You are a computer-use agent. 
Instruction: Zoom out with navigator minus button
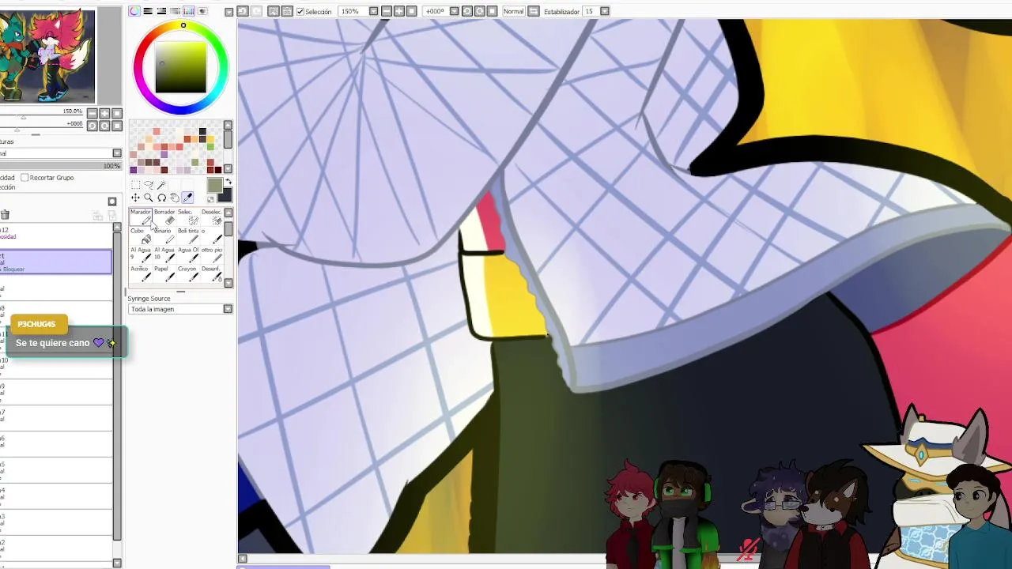click(x=93, y=114)
